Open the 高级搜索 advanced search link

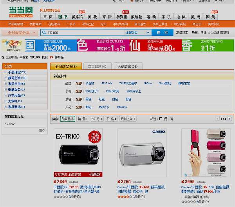[182, 32]
